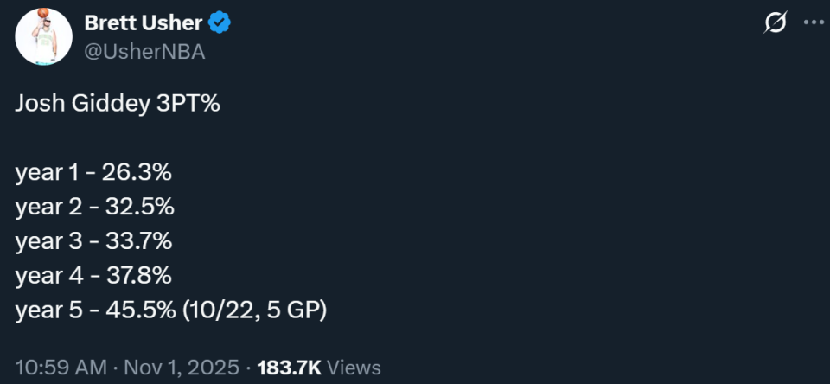Screen dimensions: 830x384
Task: Visit the @UsherNBA handle link
Action: click(144, 52)
